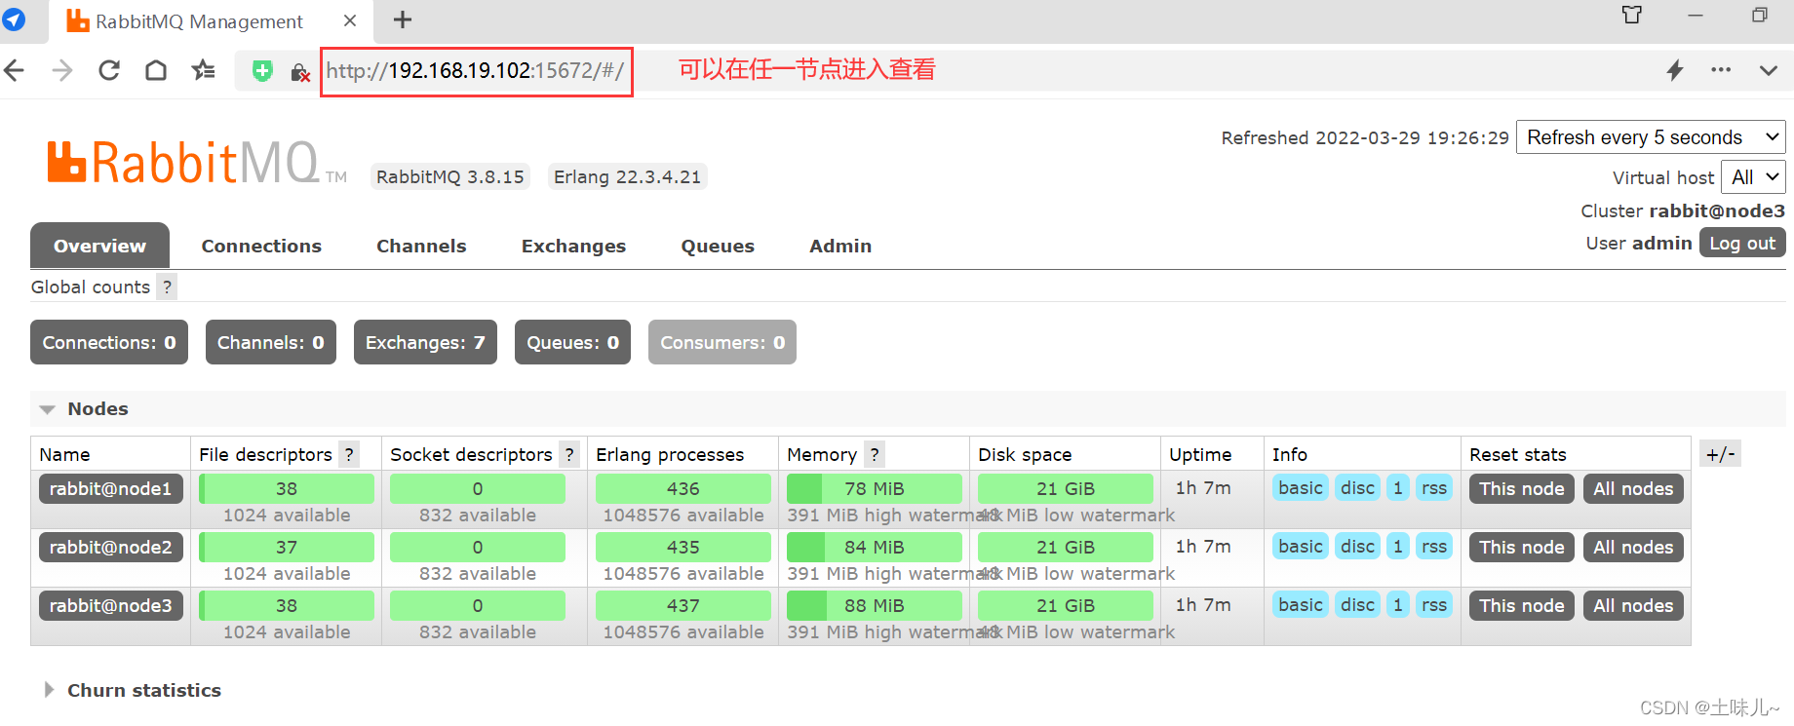Expand the Churn statistics section
The height and width of the screenshot is (726, 1794).
(134, 690)
